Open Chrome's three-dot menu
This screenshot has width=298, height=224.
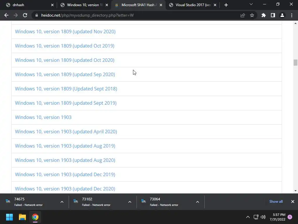[292, 15]
